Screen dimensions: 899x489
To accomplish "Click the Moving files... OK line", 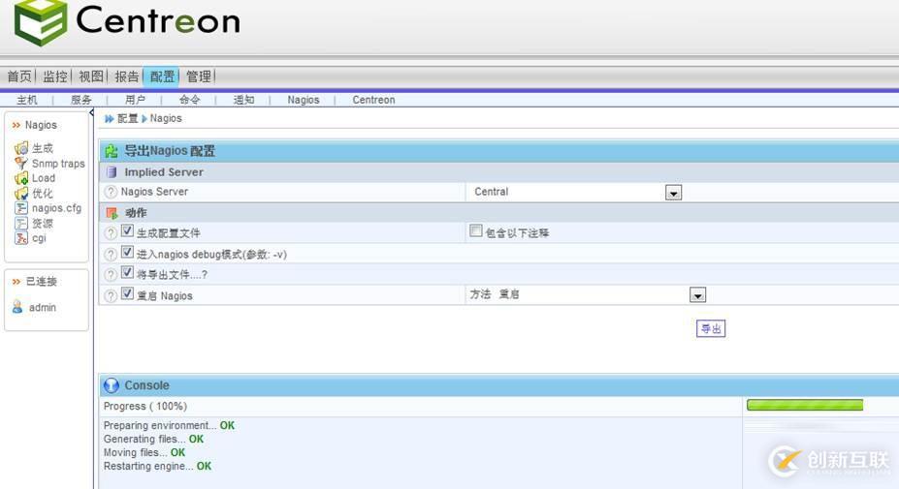I will pyautogui.click(x=144, y=452).
